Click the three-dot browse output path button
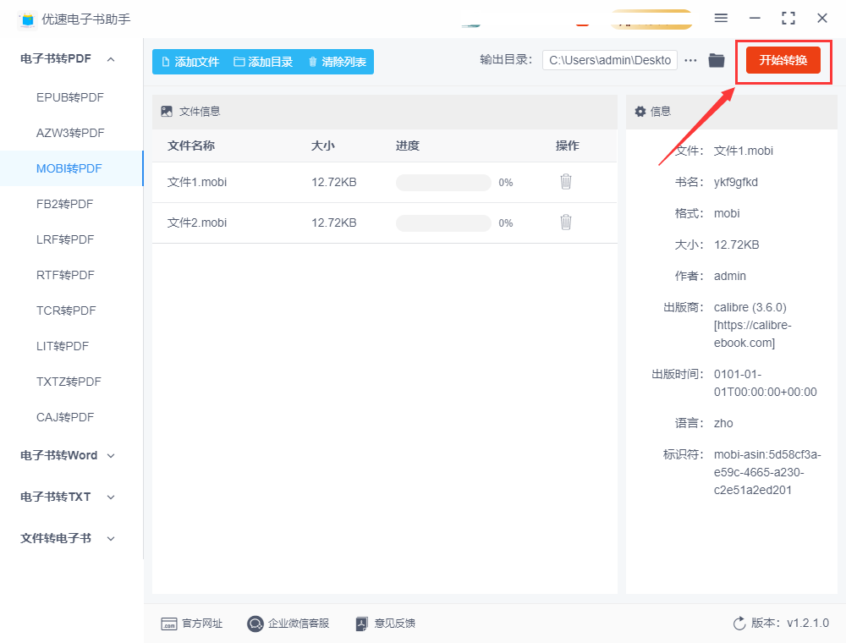The height and width of the screenshot is (643, 846). (x=690, y=60)
